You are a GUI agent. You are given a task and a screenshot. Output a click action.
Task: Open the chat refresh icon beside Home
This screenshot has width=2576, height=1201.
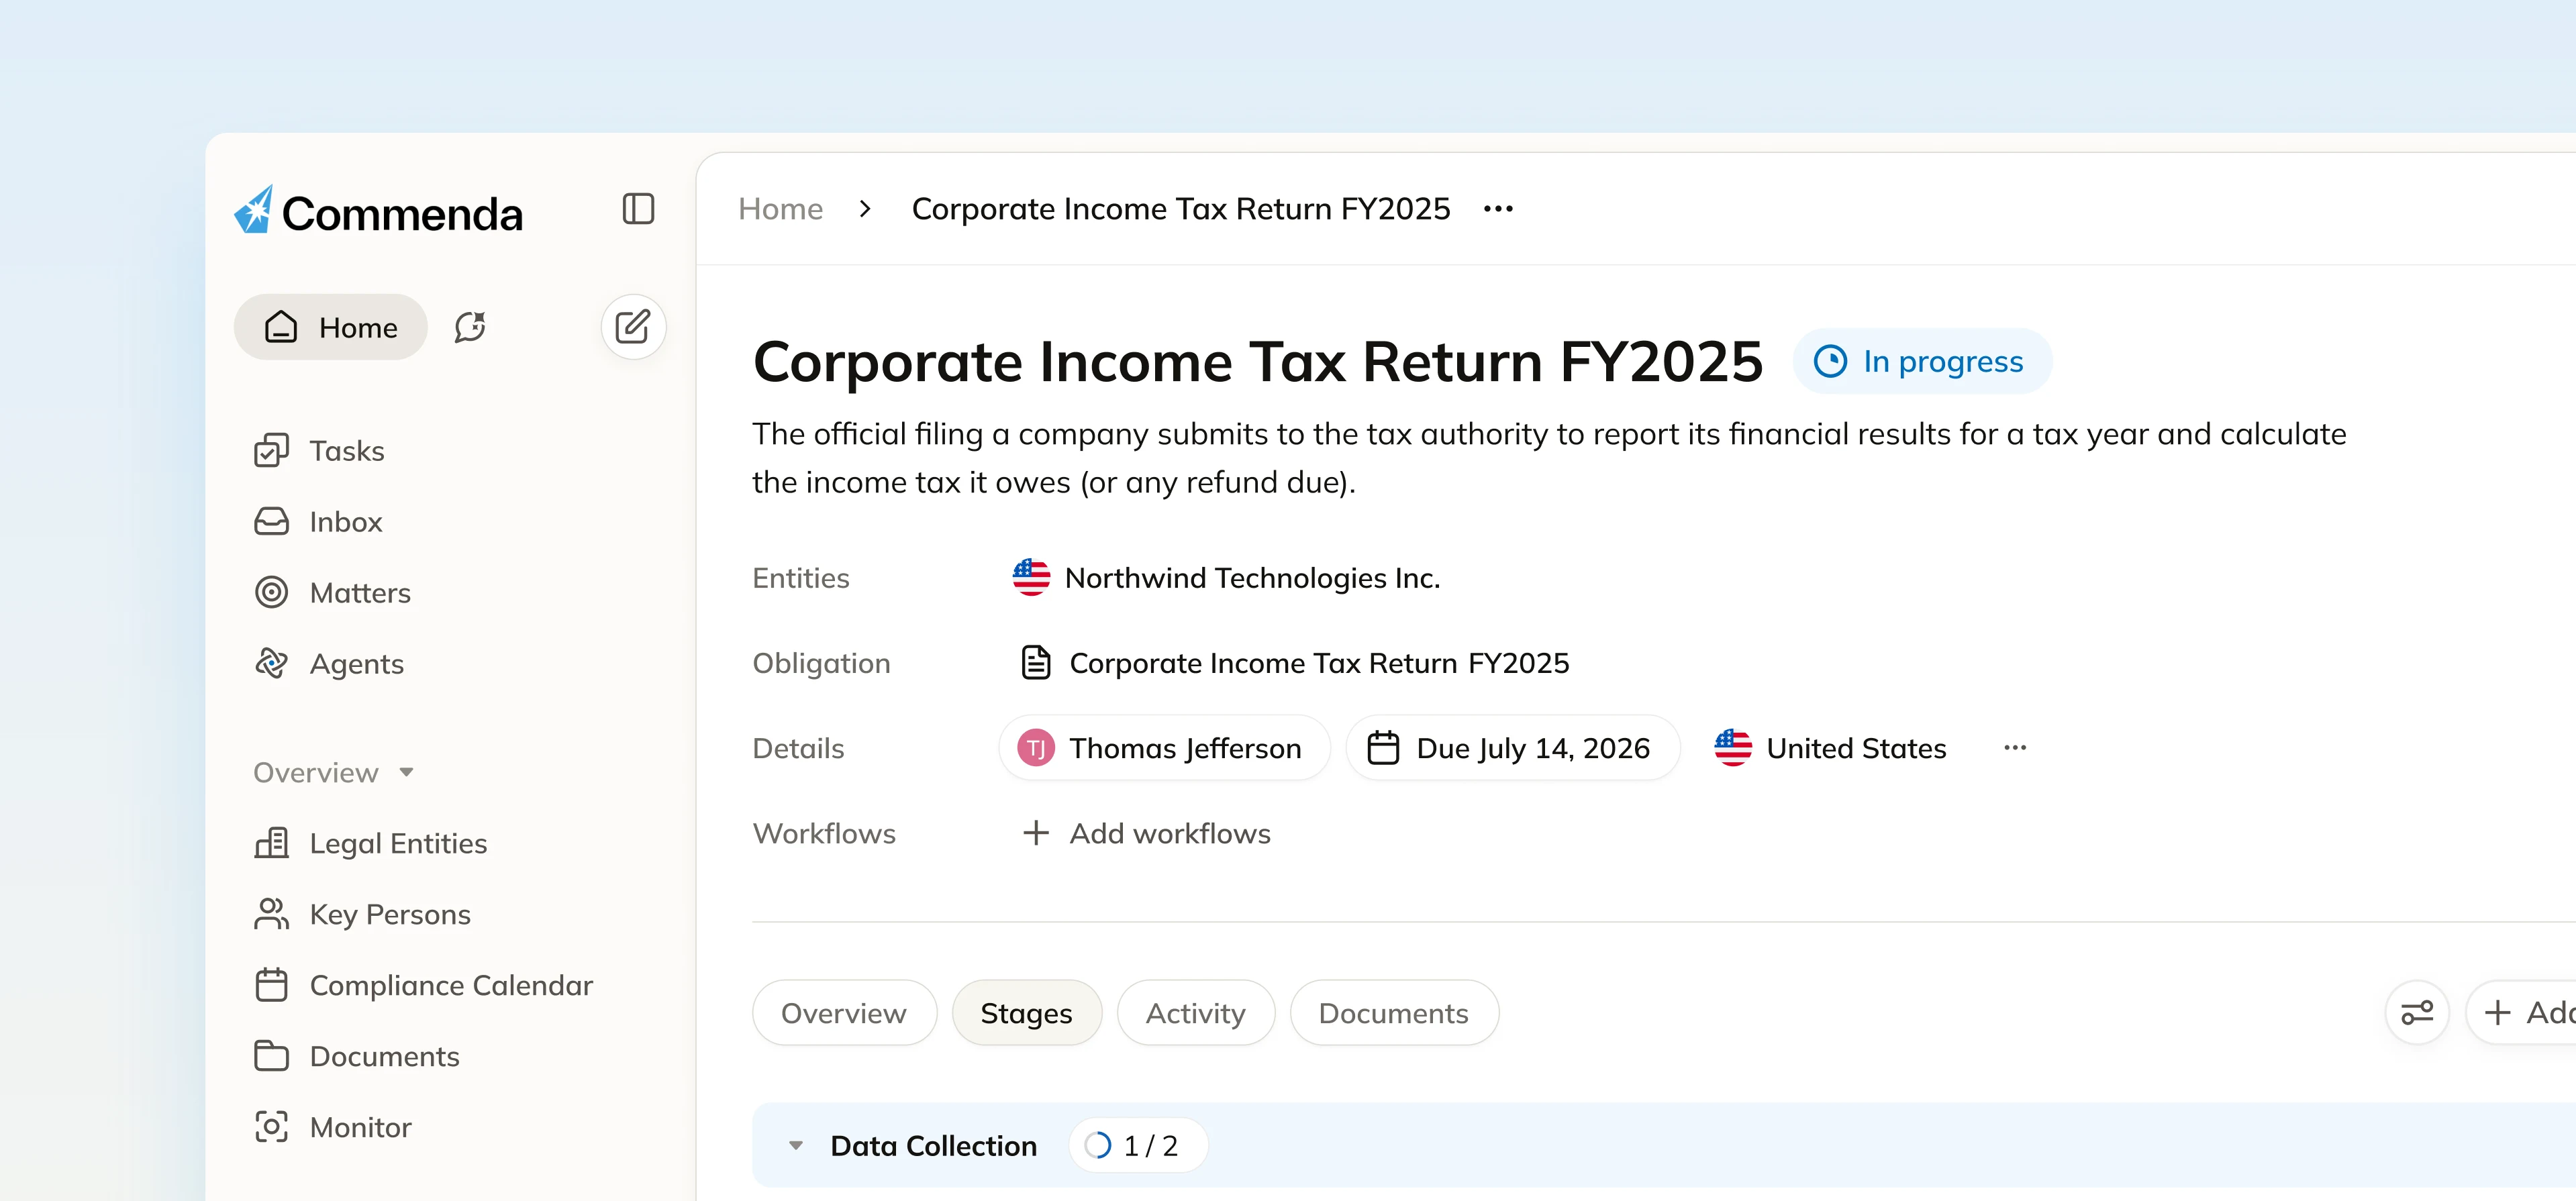point(470,327)
